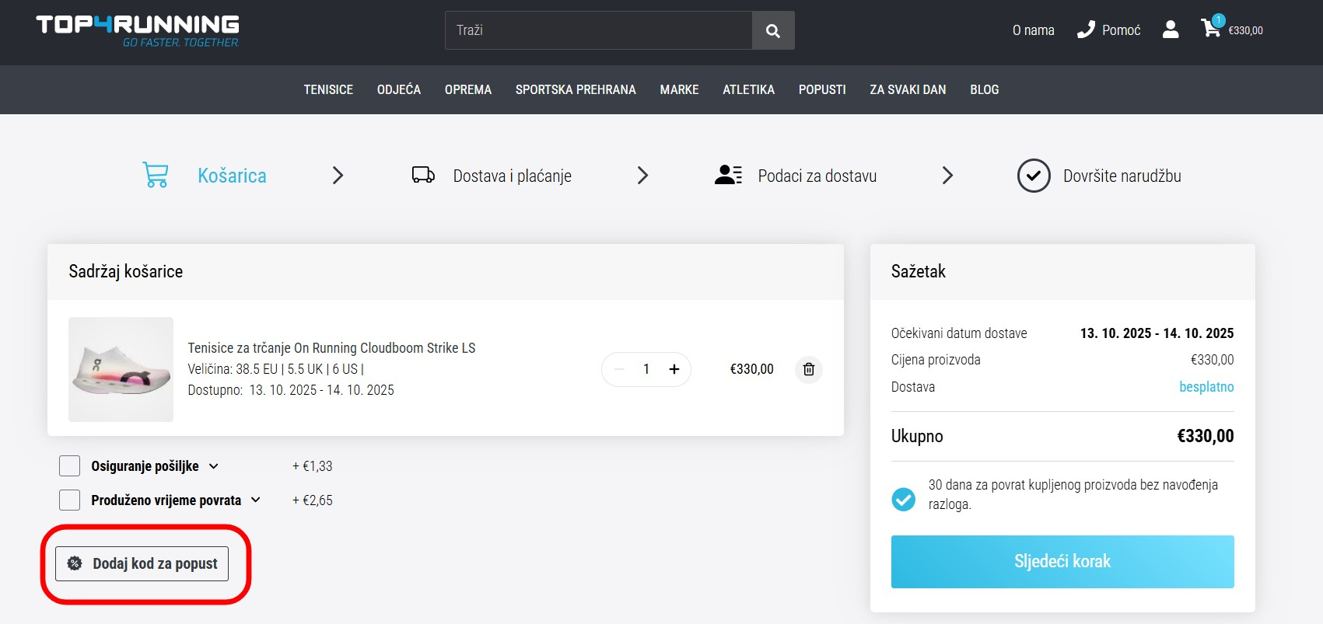Expand Produženo vrijeme povrata chevron
This screenshot has width=1323, height=624.
pyautogui.click(x=256, y=500)
